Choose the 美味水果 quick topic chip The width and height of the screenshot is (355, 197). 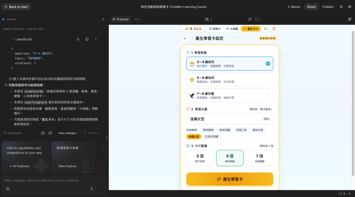tap(258, 130)
